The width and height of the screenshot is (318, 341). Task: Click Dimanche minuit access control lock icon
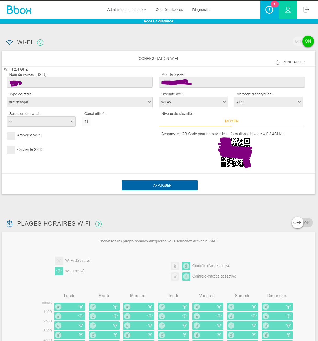tap(266, 307)
